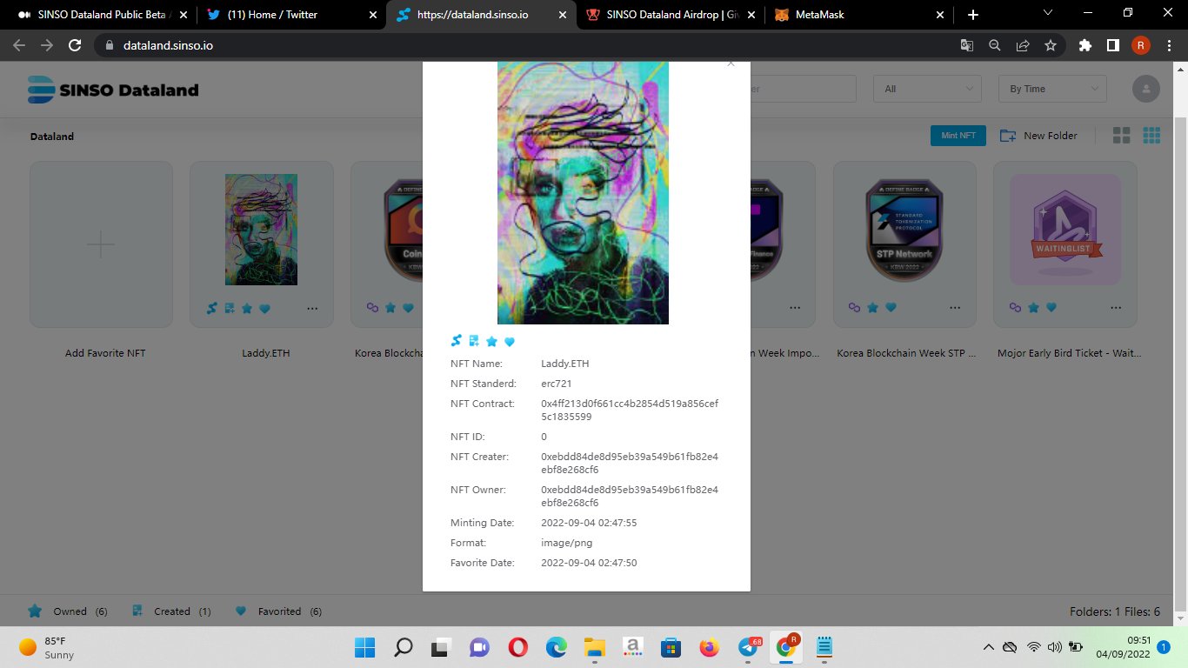Click the star icon on Laddy.ETH card
The width and height of the screenshot is (1188, 668).
tap(247, 308)
